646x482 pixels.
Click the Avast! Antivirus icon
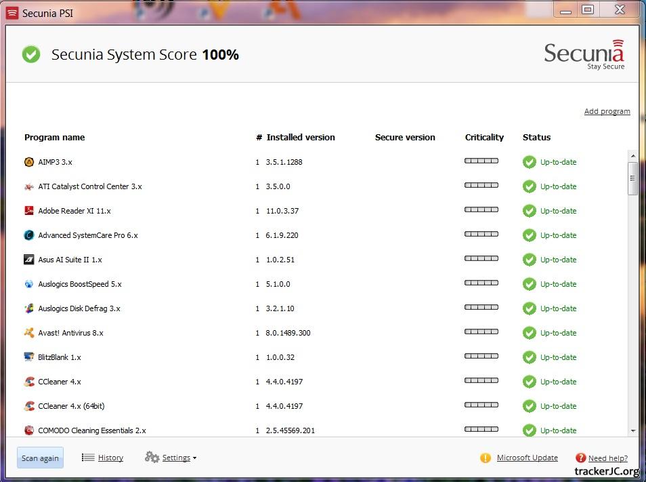click(x=29, y=333)
